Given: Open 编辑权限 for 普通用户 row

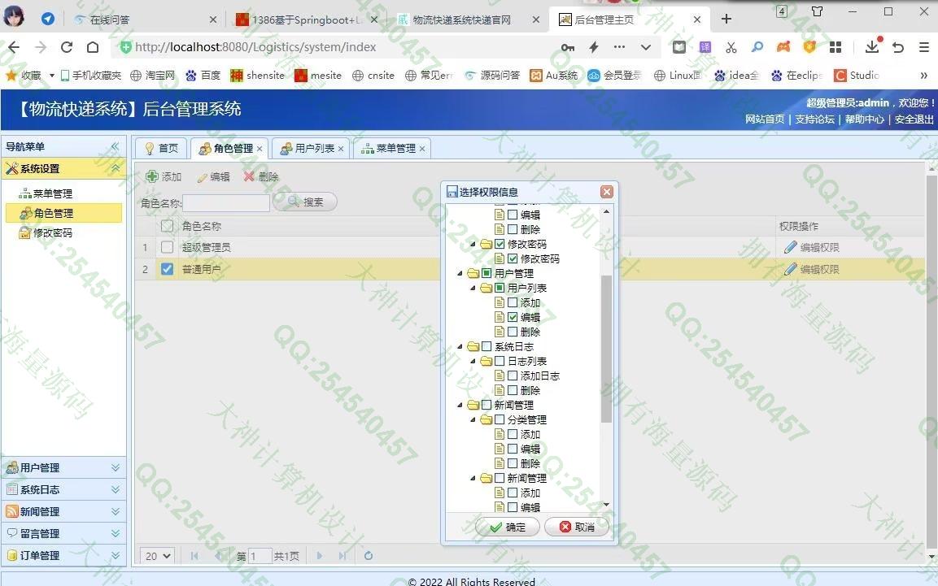Looking at the screenshot, I should tap(812, 269).
